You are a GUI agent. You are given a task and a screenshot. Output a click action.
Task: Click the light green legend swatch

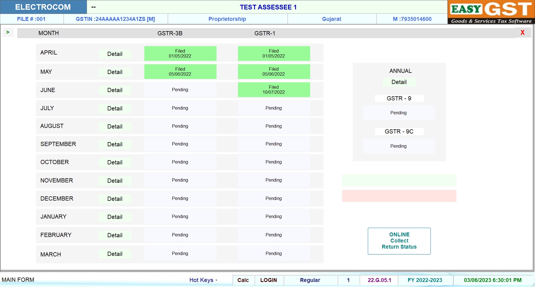pos(399,180)
